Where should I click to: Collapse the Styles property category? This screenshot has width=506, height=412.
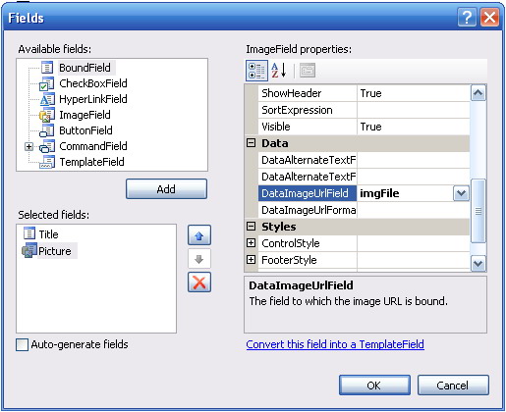(x=251, y=227)
